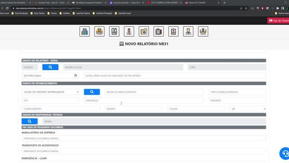Screen dimensions: 289x163
Task: Reload the page with the browser refresh icon
Action: (x=7, y=8)
